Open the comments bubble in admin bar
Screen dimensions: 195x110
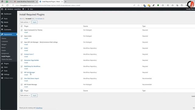(x=23, y=9)
